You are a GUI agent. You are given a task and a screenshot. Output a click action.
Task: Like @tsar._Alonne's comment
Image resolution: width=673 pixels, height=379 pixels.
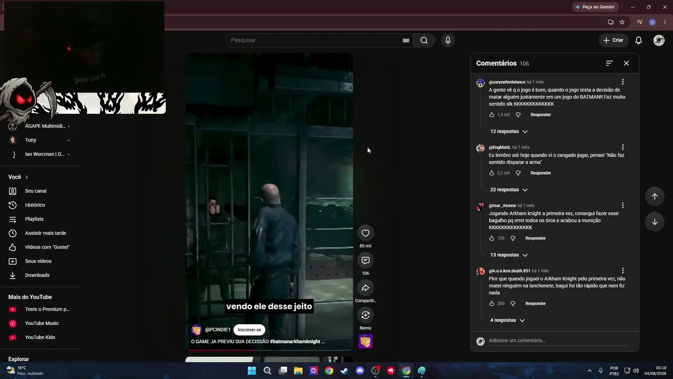[x=492, y=238]
